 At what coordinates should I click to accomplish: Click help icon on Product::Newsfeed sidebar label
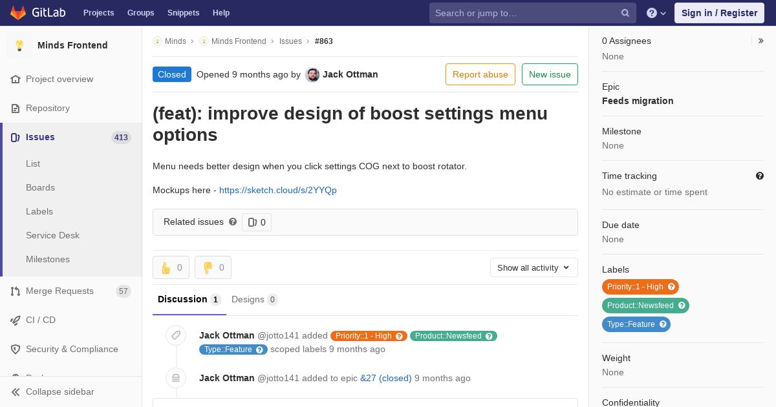[x=682, y=306]
